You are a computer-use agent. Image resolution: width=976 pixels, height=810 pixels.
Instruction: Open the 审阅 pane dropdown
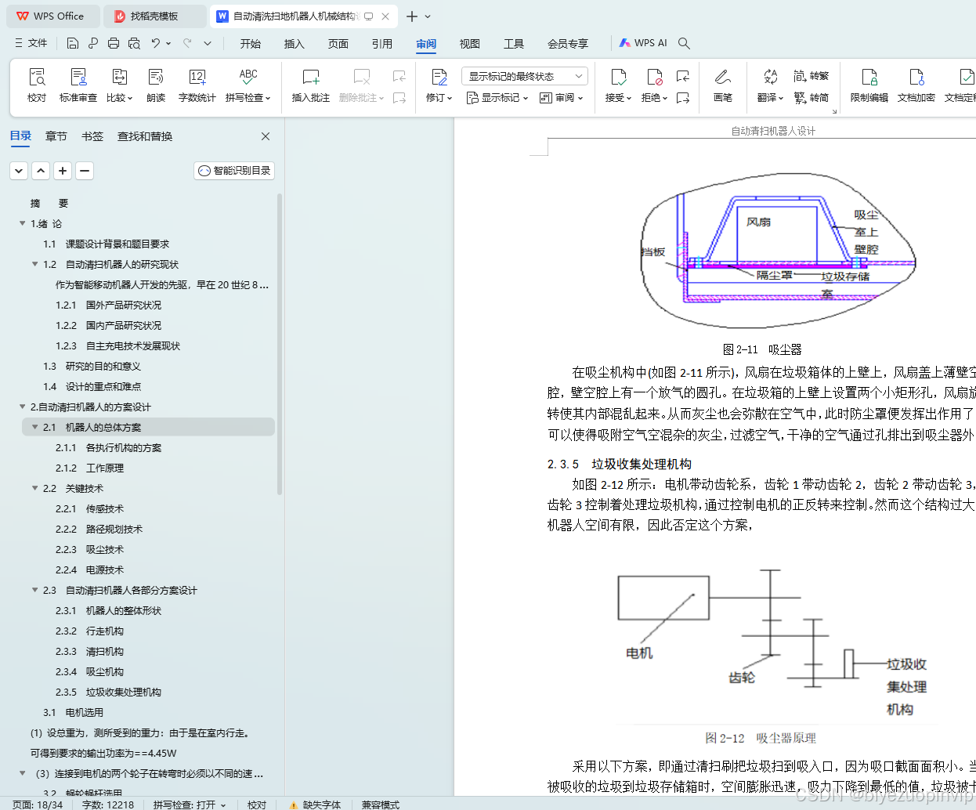pyautogui.click(x=561, y=98)
